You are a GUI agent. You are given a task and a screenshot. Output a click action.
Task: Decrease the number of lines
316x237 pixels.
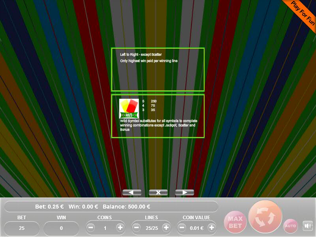point(137,228)
